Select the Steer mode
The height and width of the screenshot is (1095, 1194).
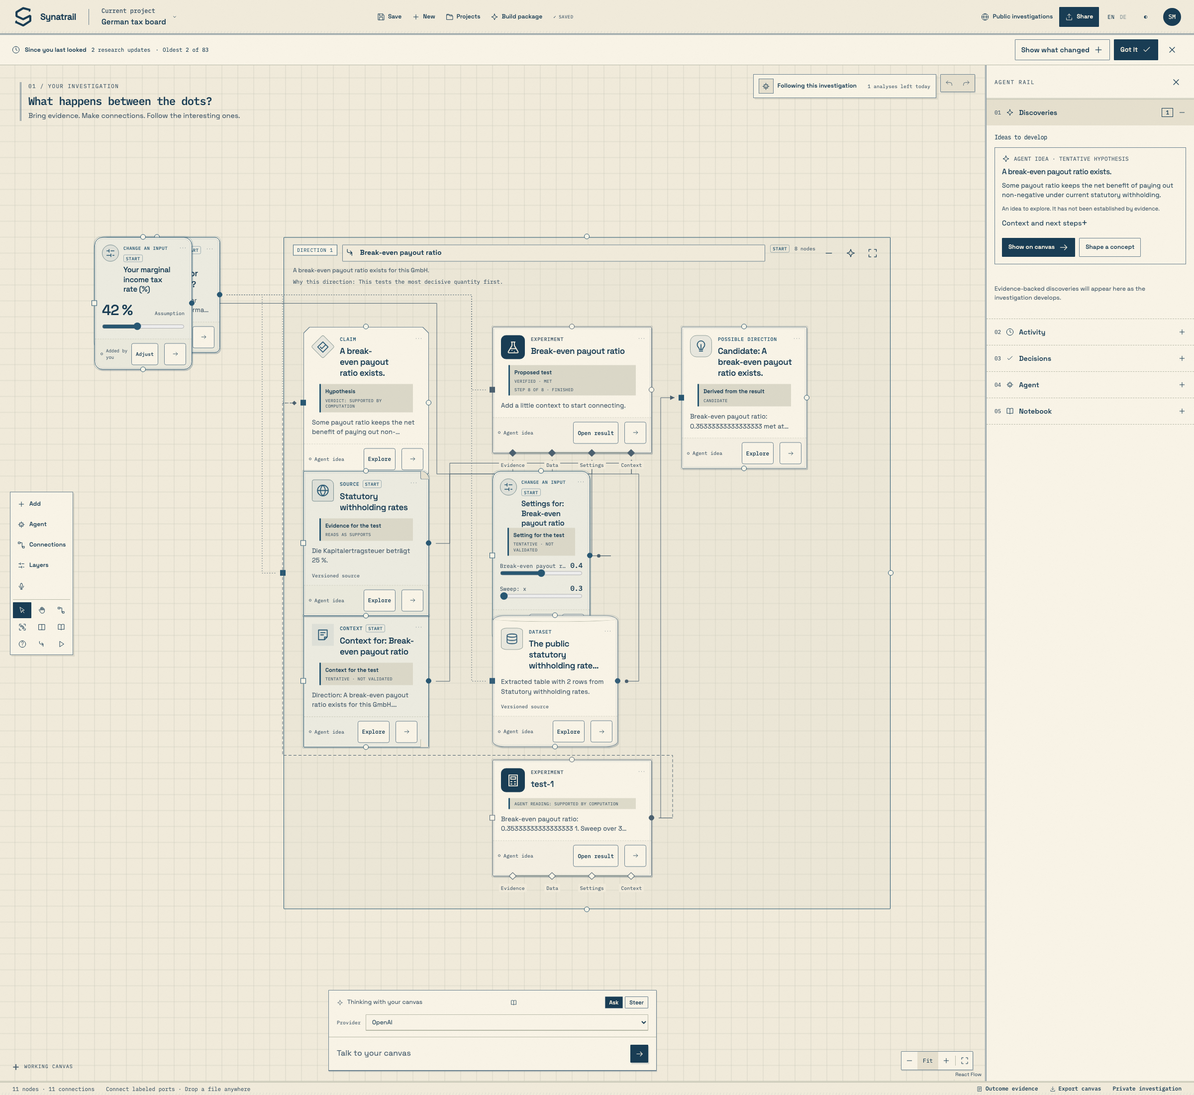pyautogui.click(x=636, y=1002)
